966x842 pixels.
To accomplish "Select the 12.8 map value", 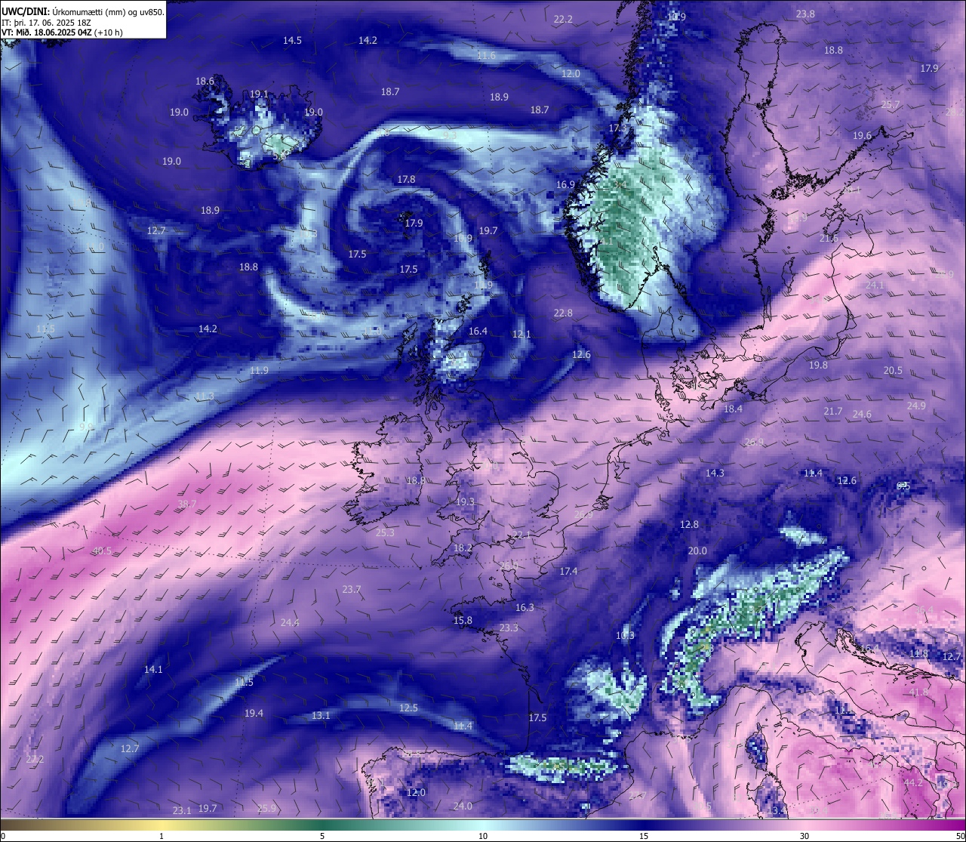I will coord(689,524).
